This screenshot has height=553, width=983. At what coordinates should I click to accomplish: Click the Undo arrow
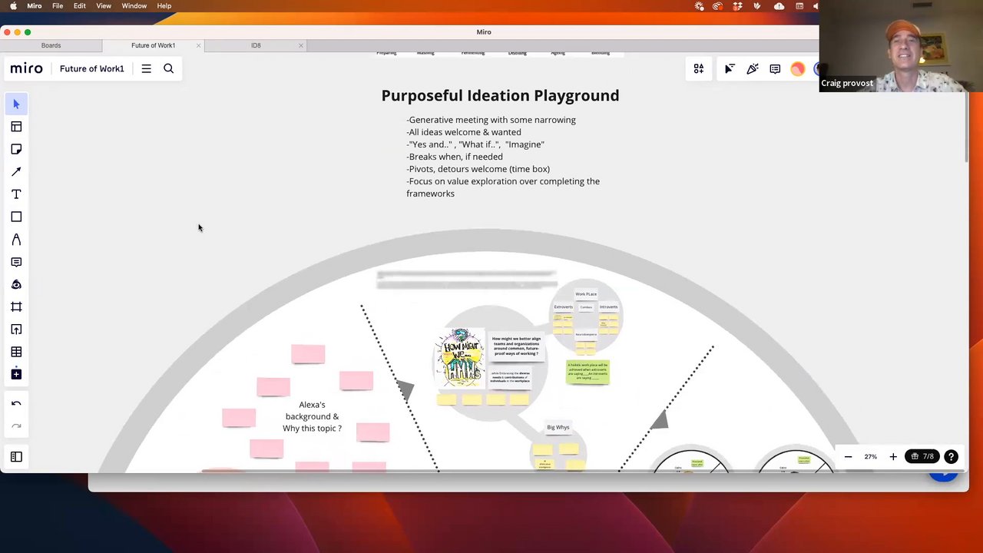coord(16,403)
